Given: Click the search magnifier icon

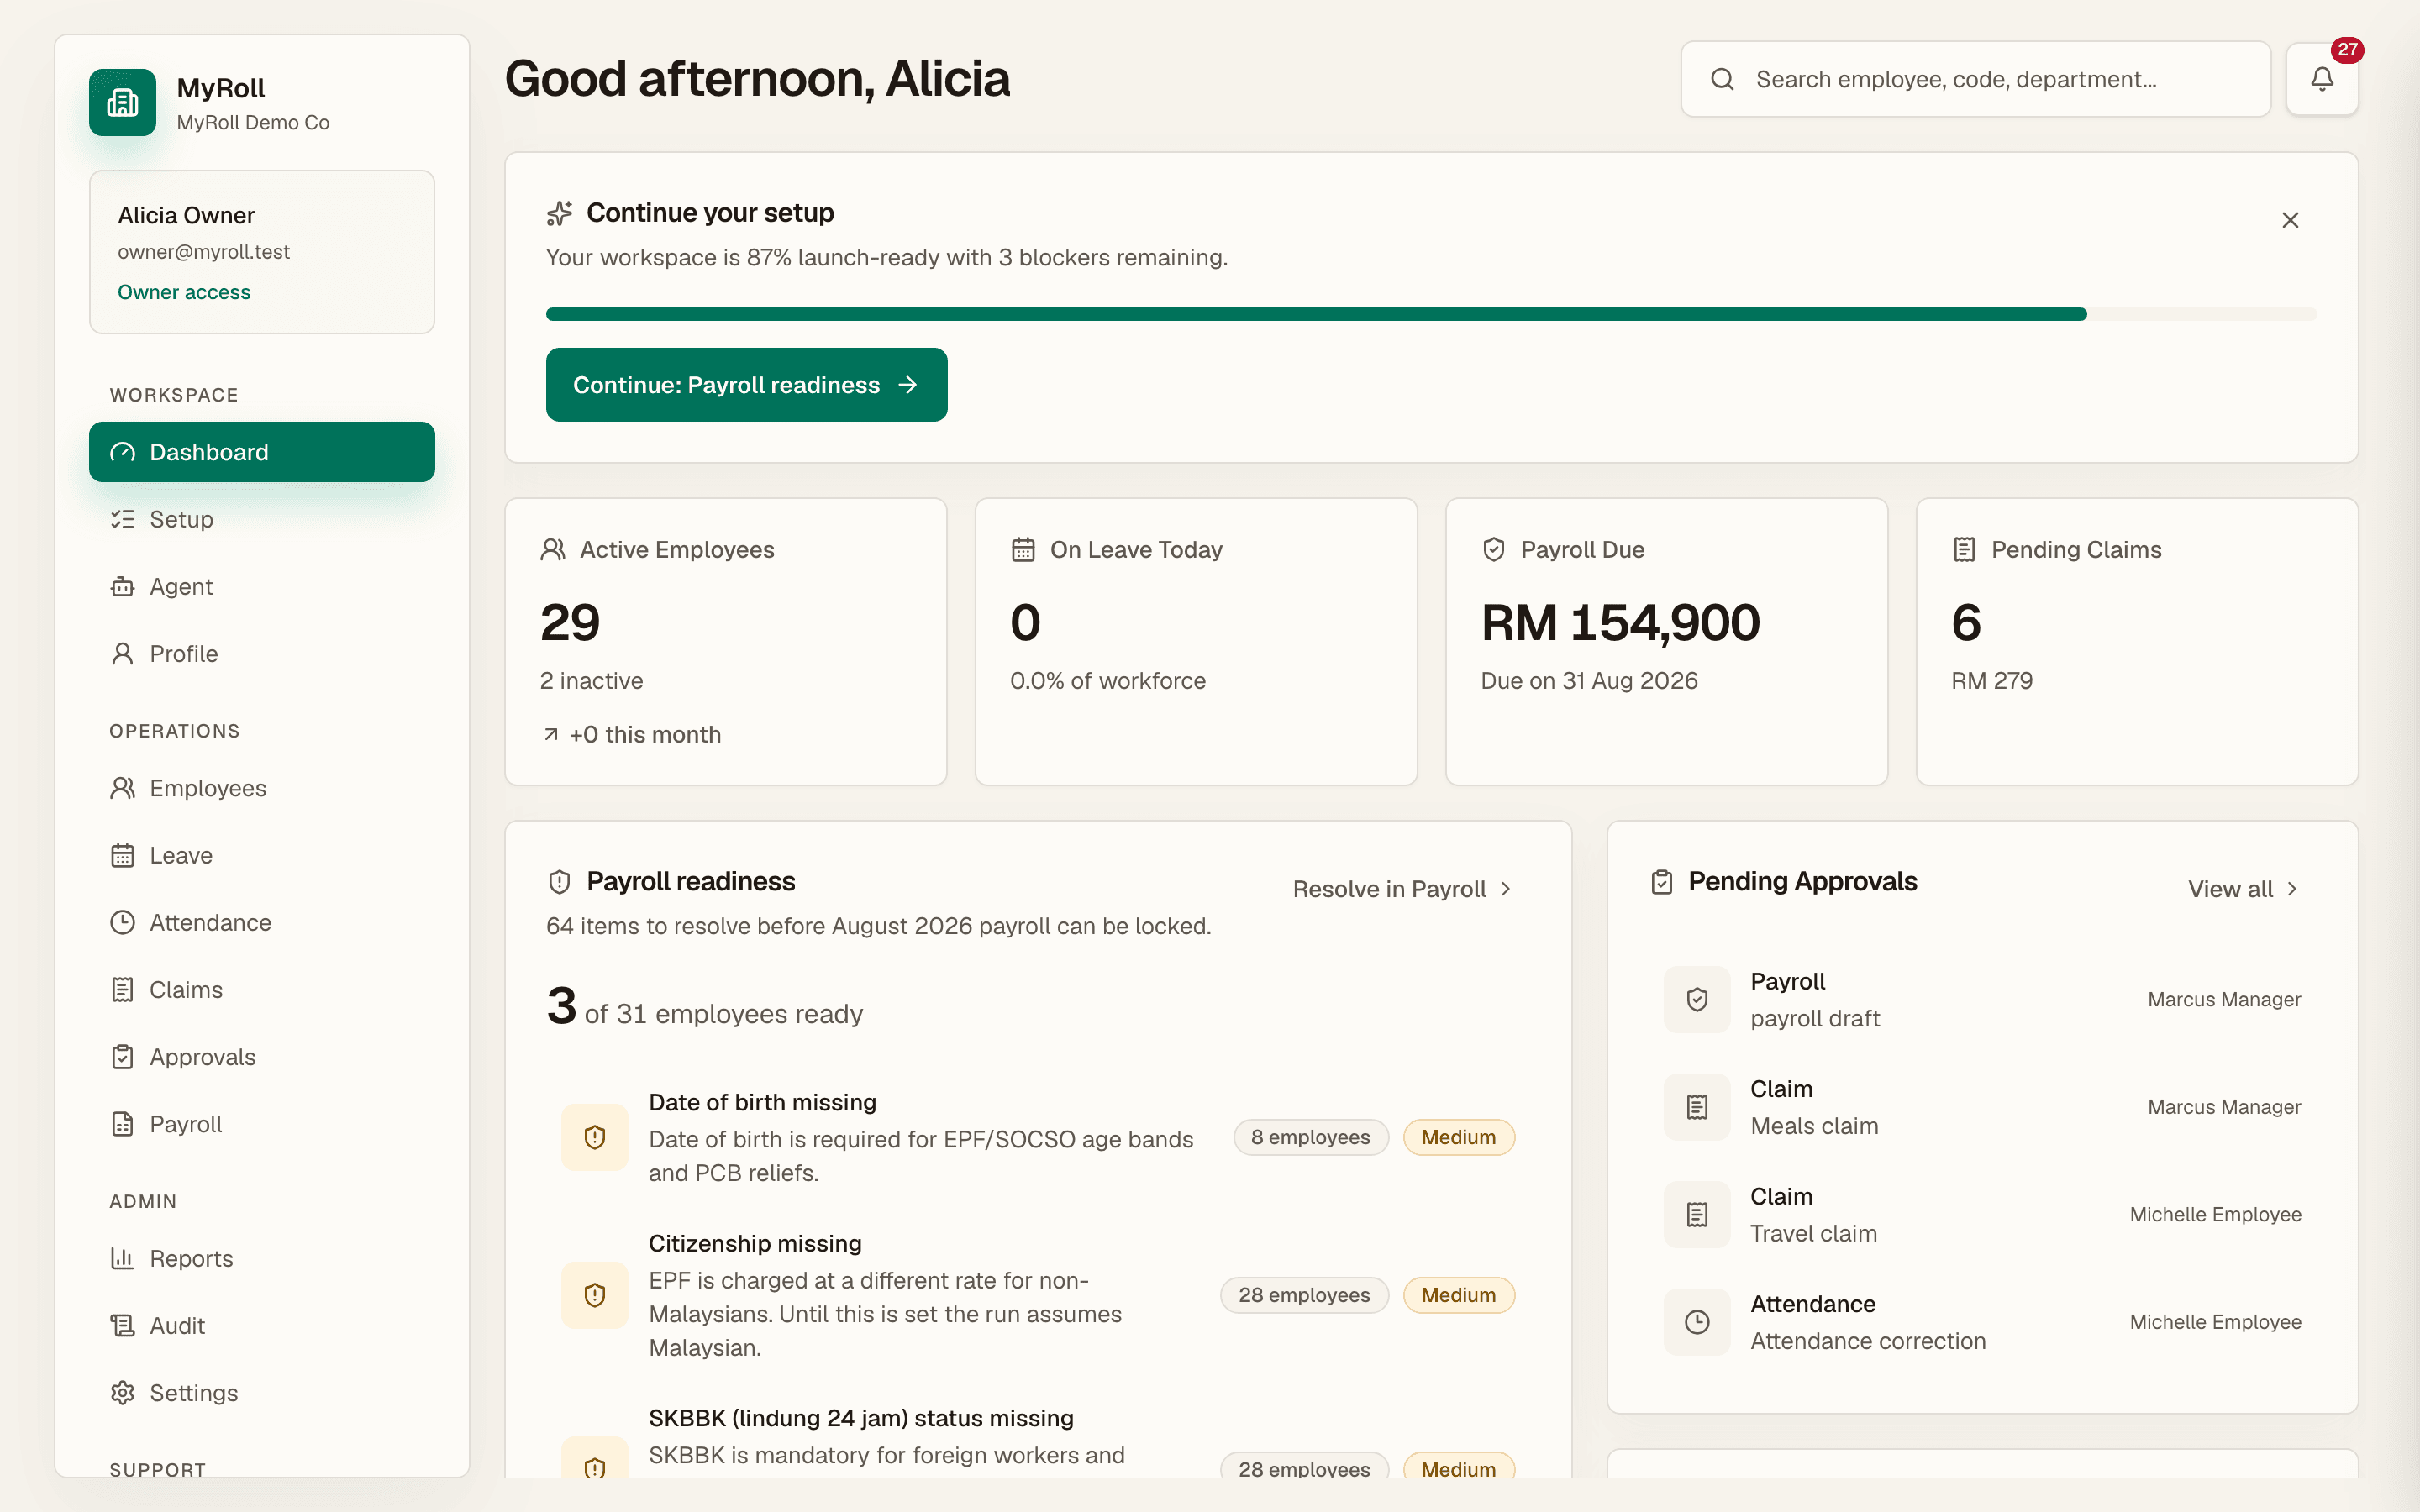Looking at the screenshot, I should (x=1722, y=79).
